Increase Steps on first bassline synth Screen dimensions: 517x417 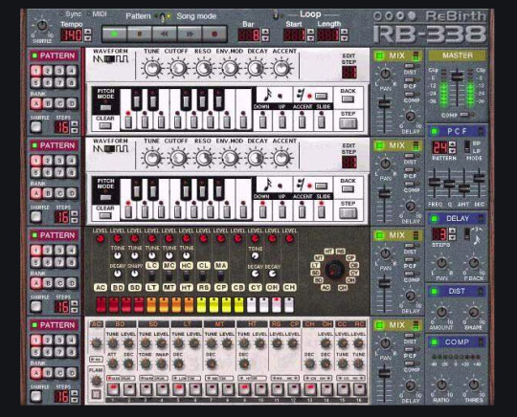(x=75, y=124)
